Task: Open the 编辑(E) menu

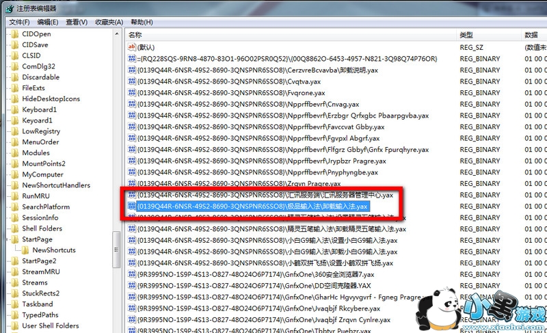Action: tap(48, 23)
